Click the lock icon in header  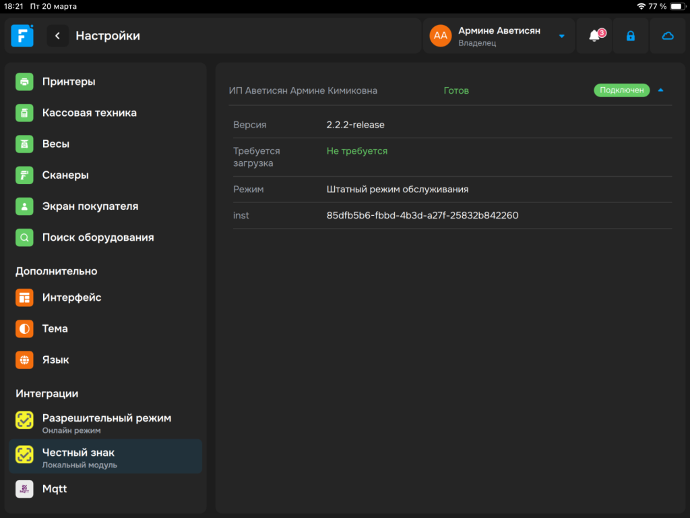[631, 36]
